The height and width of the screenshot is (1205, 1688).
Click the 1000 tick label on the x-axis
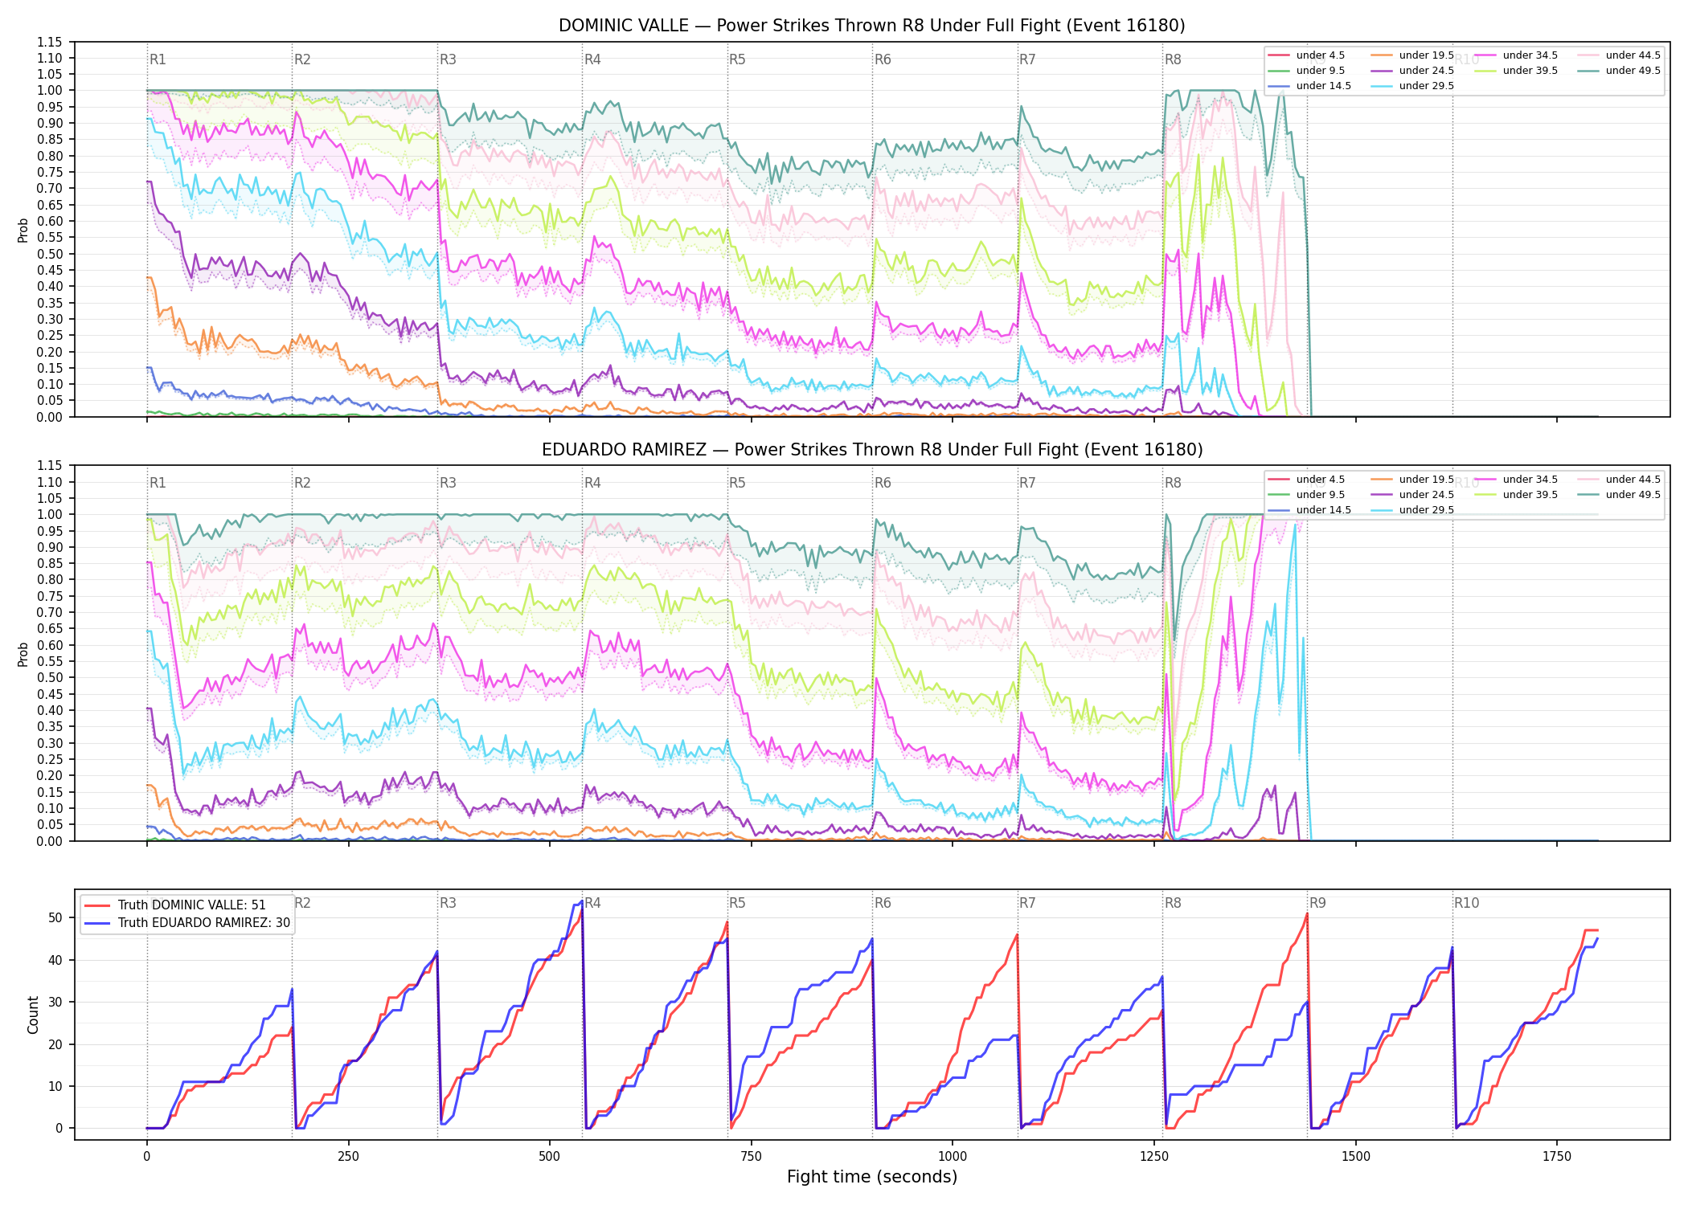[x=953, y=1157]
